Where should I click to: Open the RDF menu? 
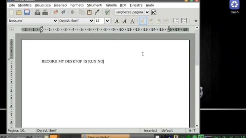pyautogui.click(x=123, y=5)
